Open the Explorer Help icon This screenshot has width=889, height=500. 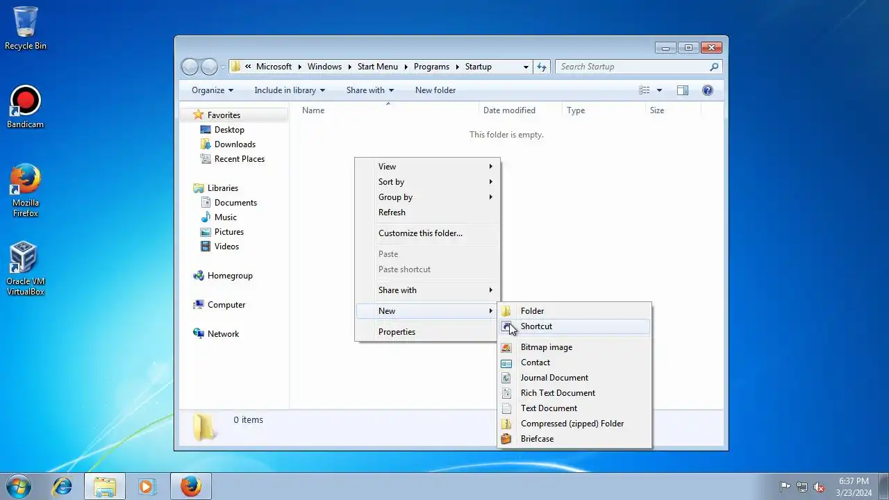pyautogui.click(x=708, y=90)
